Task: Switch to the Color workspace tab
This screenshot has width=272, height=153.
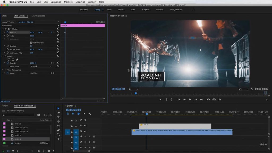Action: click(109, 10)
